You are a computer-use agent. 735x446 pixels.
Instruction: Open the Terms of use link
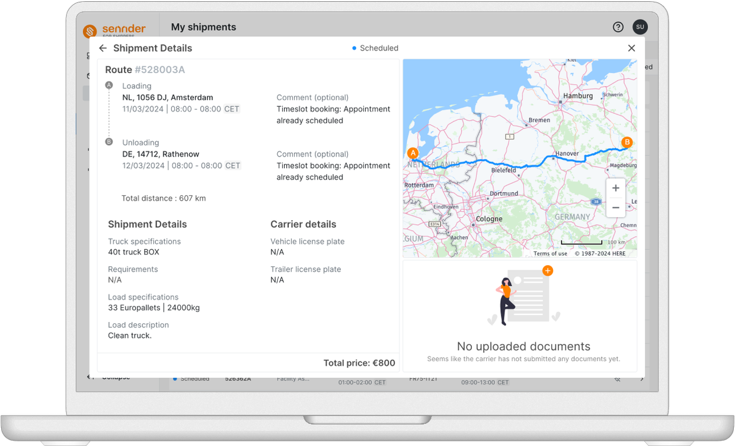[x=550, y=253]
